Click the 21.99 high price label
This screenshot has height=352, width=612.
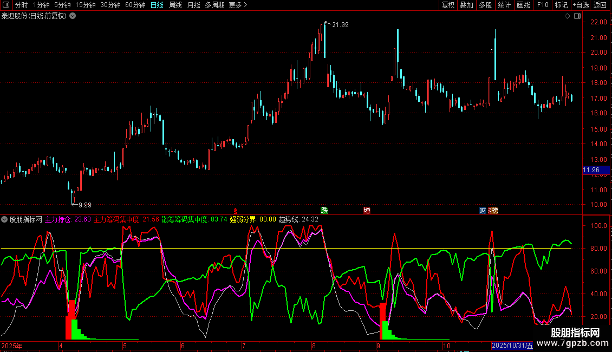pyautogui.click(x=340, y=24)
